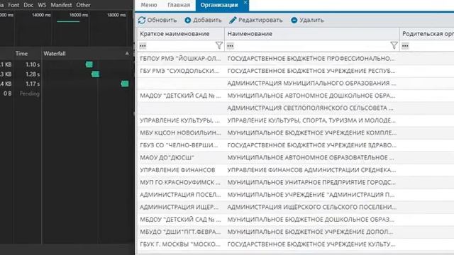Select the 1.17 s network request row
This screenshot has height=255, width=454.
pos(67,84)
